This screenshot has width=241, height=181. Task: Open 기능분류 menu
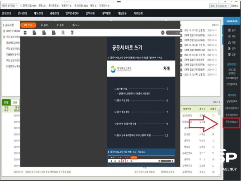(122, 13)
